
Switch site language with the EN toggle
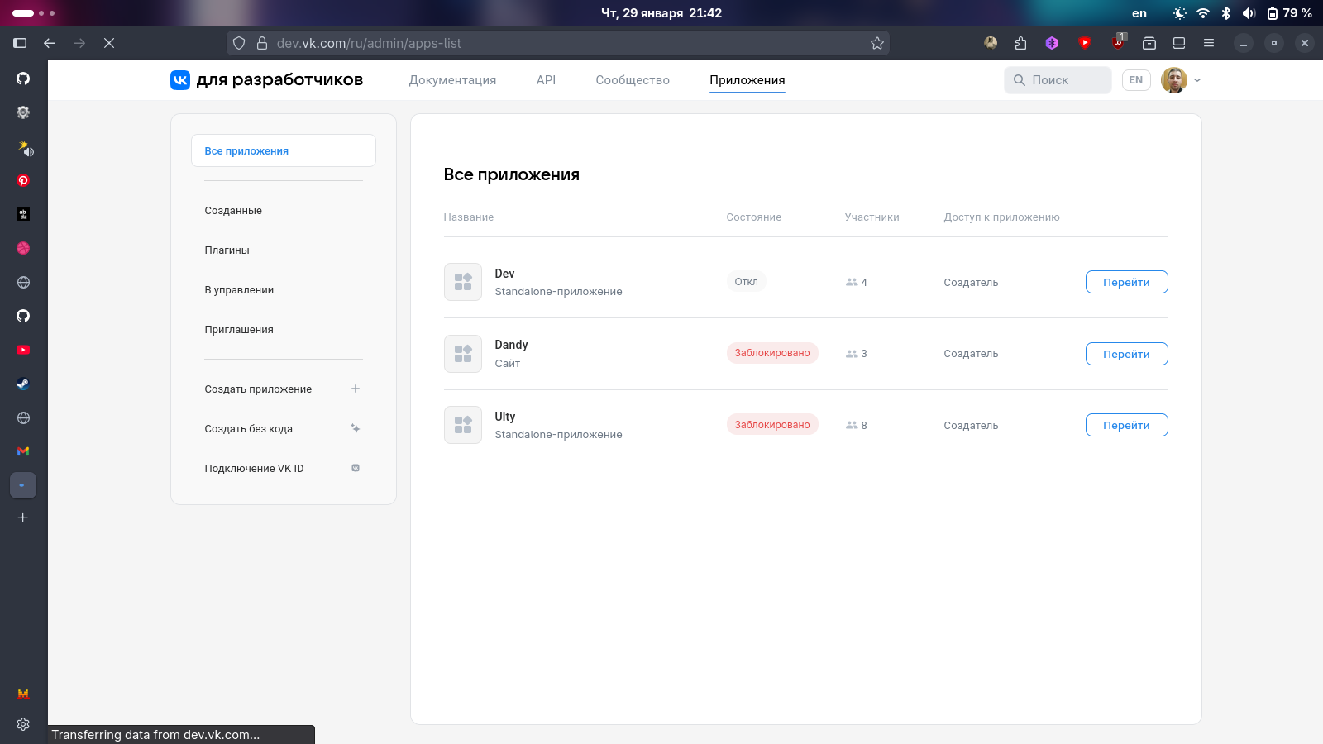(x=1136, y=80)
